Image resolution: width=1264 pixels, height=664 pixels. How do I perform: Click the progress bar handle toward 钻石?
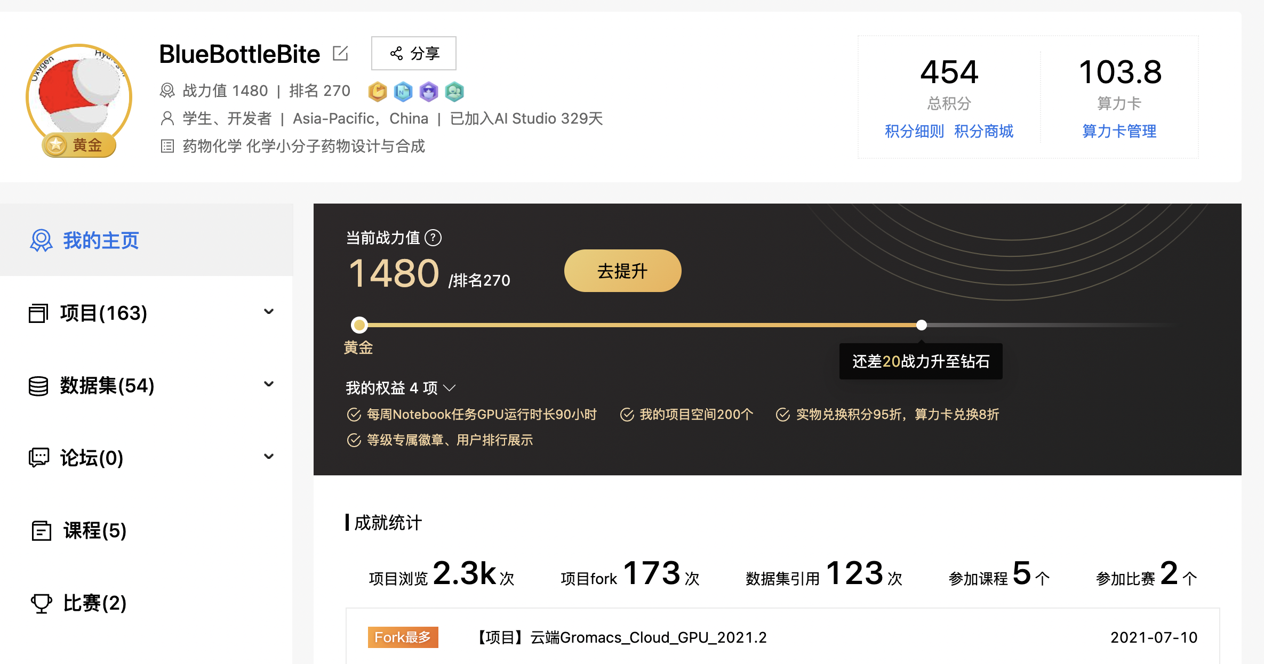point(922,325)
